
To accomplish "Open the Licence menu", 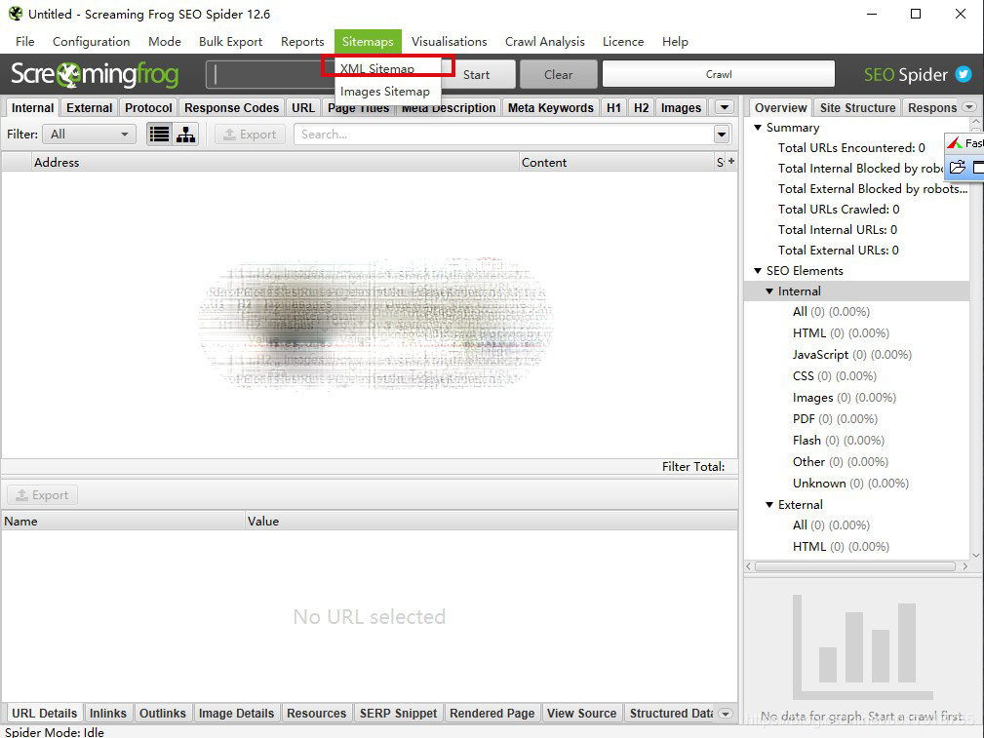I will (x=623, y=41).
